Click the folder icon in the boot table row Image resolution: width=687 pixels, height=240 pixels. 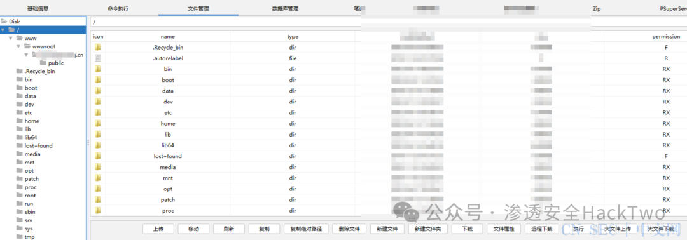tap(98, 80)
